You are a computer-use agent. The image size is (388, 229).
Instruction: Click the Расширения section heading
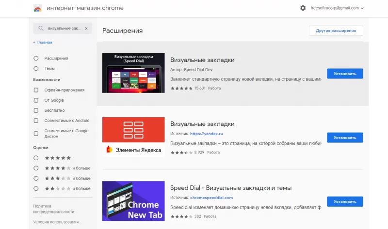(123, 31)
